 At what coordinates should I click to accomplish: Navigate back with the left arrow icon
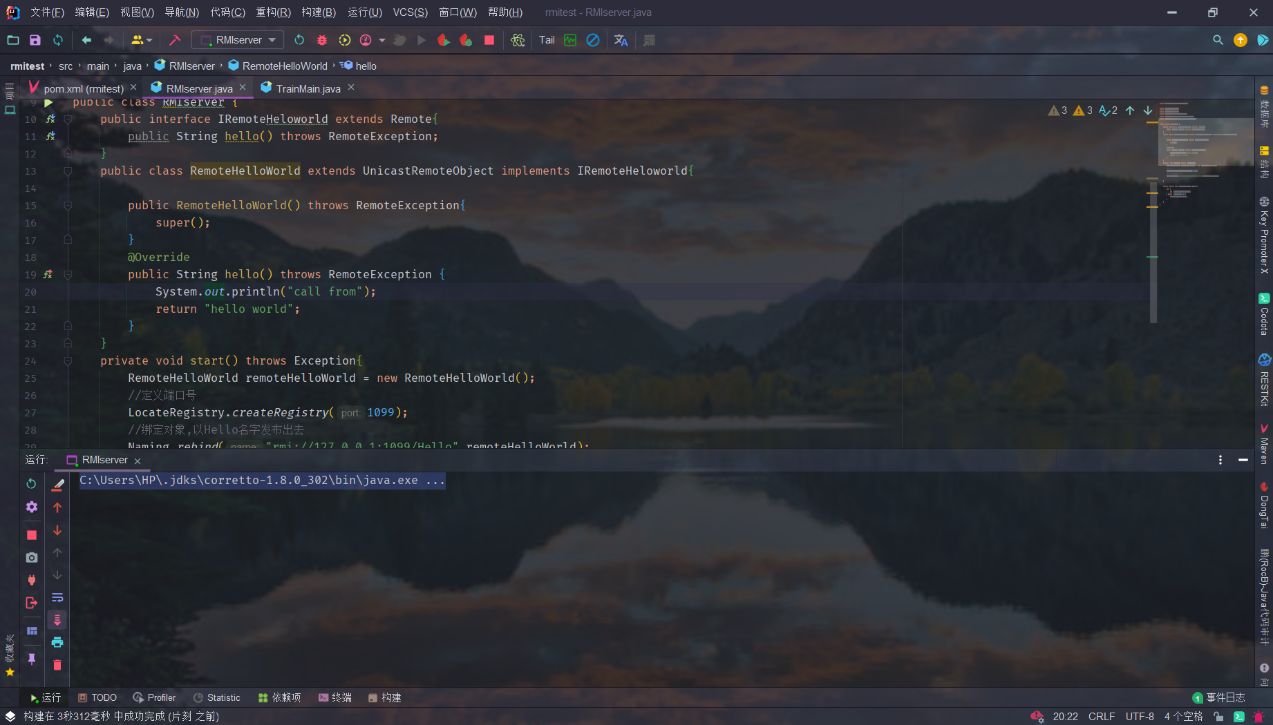[86, 40]
